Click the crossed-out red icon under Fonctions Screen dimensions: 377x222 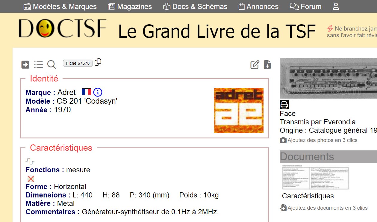pyautogui.click(x=31, y=179)
